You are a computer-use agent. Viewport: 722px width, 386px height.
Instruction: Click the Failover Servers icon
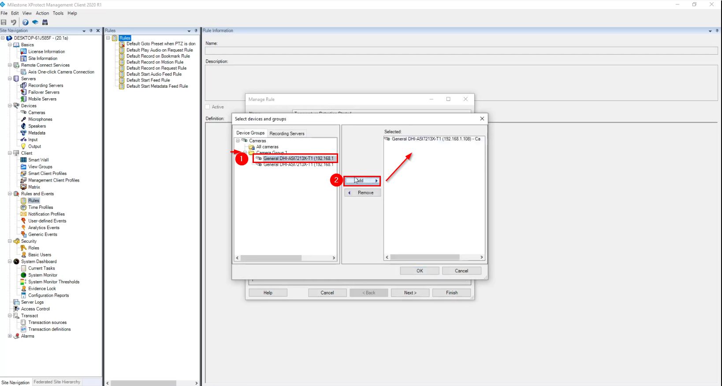click(24, 92)
